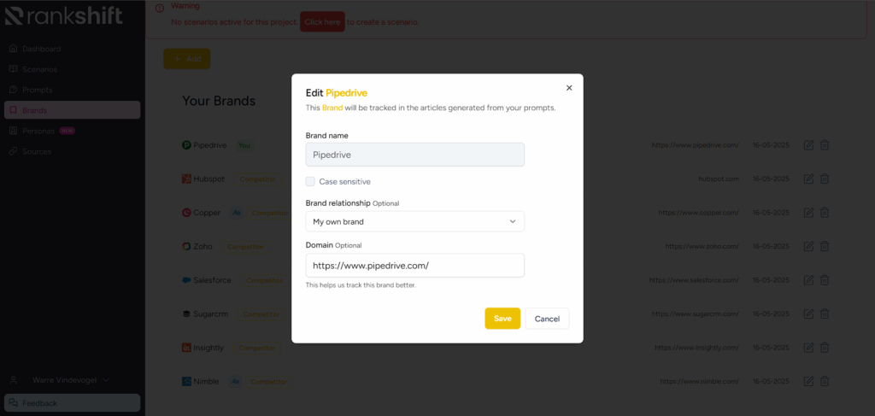The height and width of the screenshot is (416, 875).
Task: Click the Sugarcrm edit icon
Action: (x=808, y=314)
